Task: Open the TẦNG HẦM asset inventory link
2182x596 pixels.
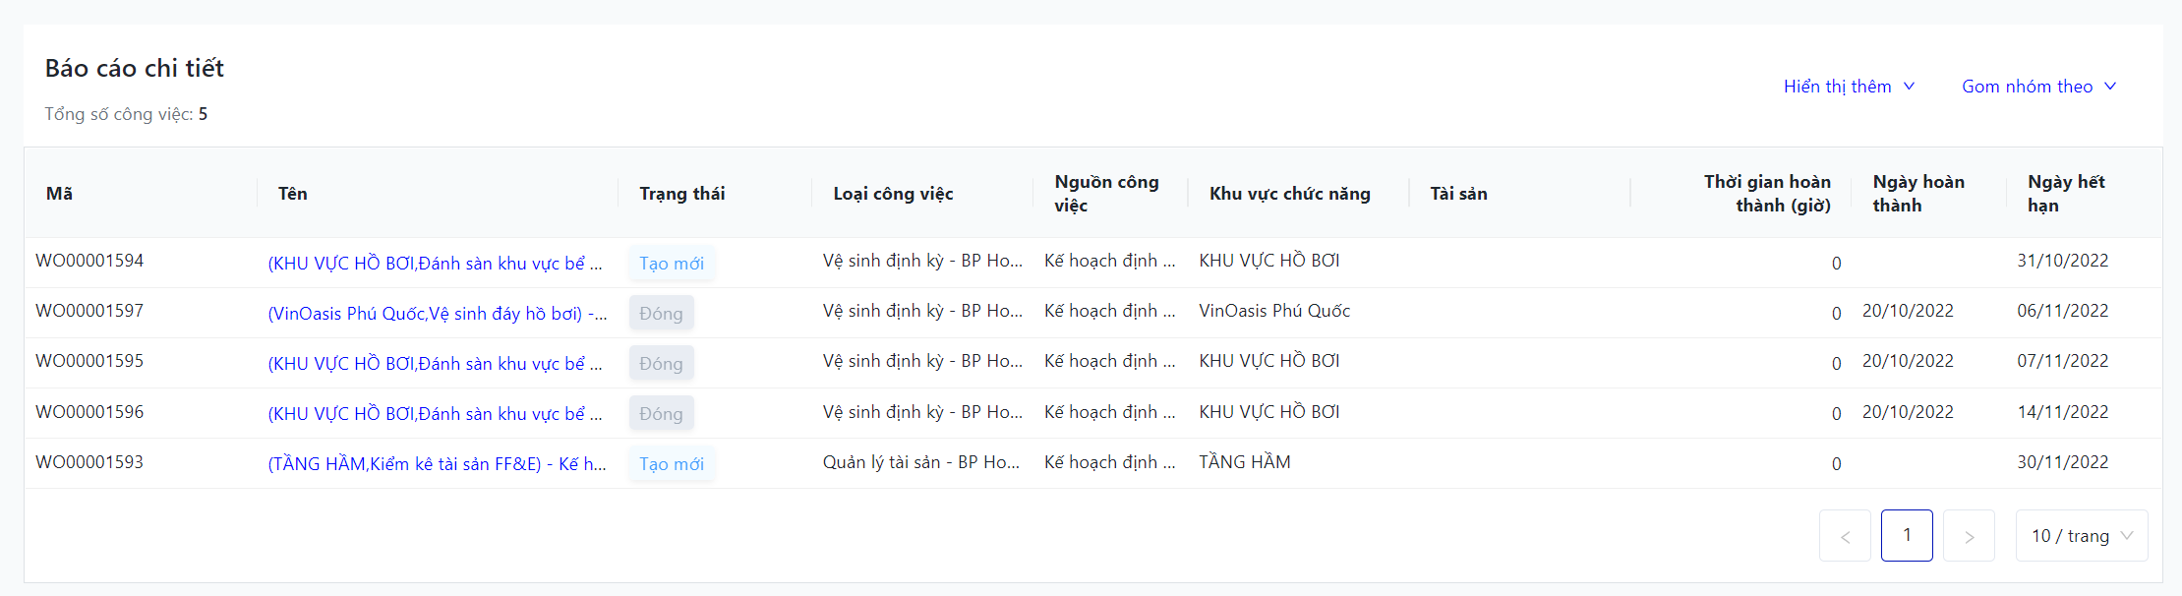Action: coord(437,464)
